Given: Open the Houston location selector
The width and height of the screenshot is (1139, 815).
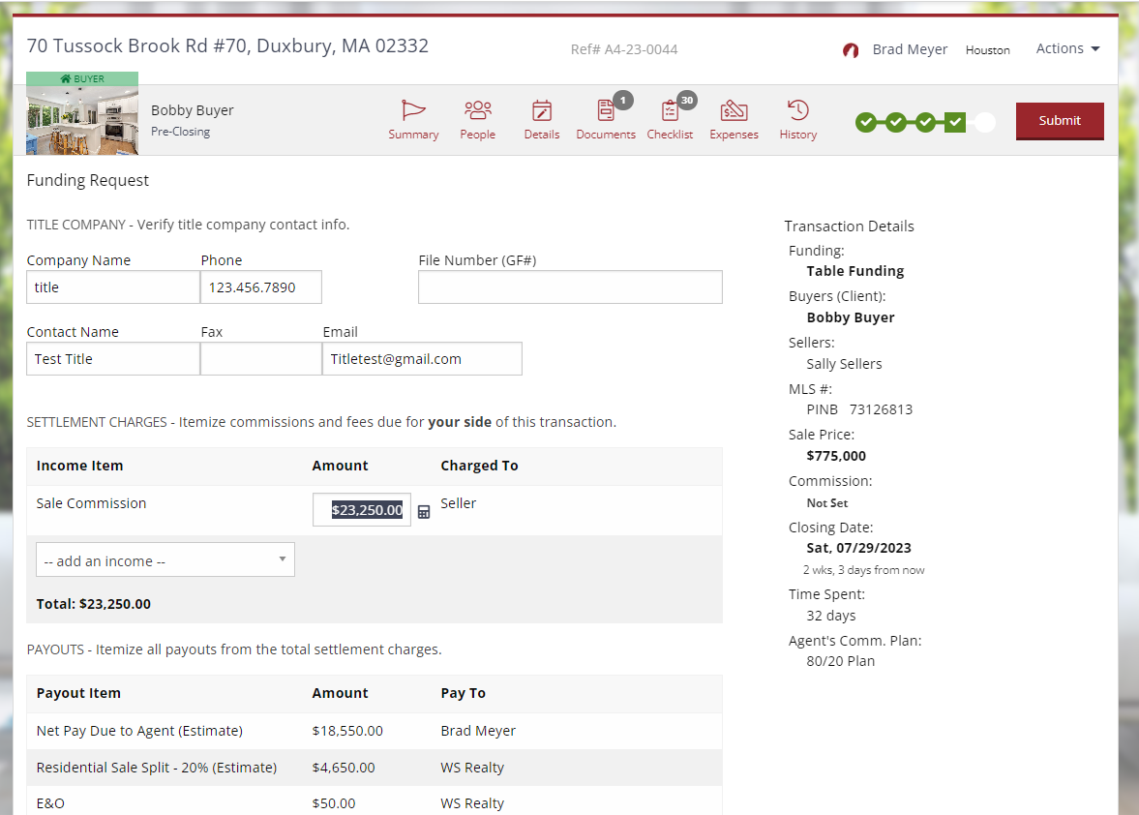Looking at the screenshot, I should coord(988,50).
